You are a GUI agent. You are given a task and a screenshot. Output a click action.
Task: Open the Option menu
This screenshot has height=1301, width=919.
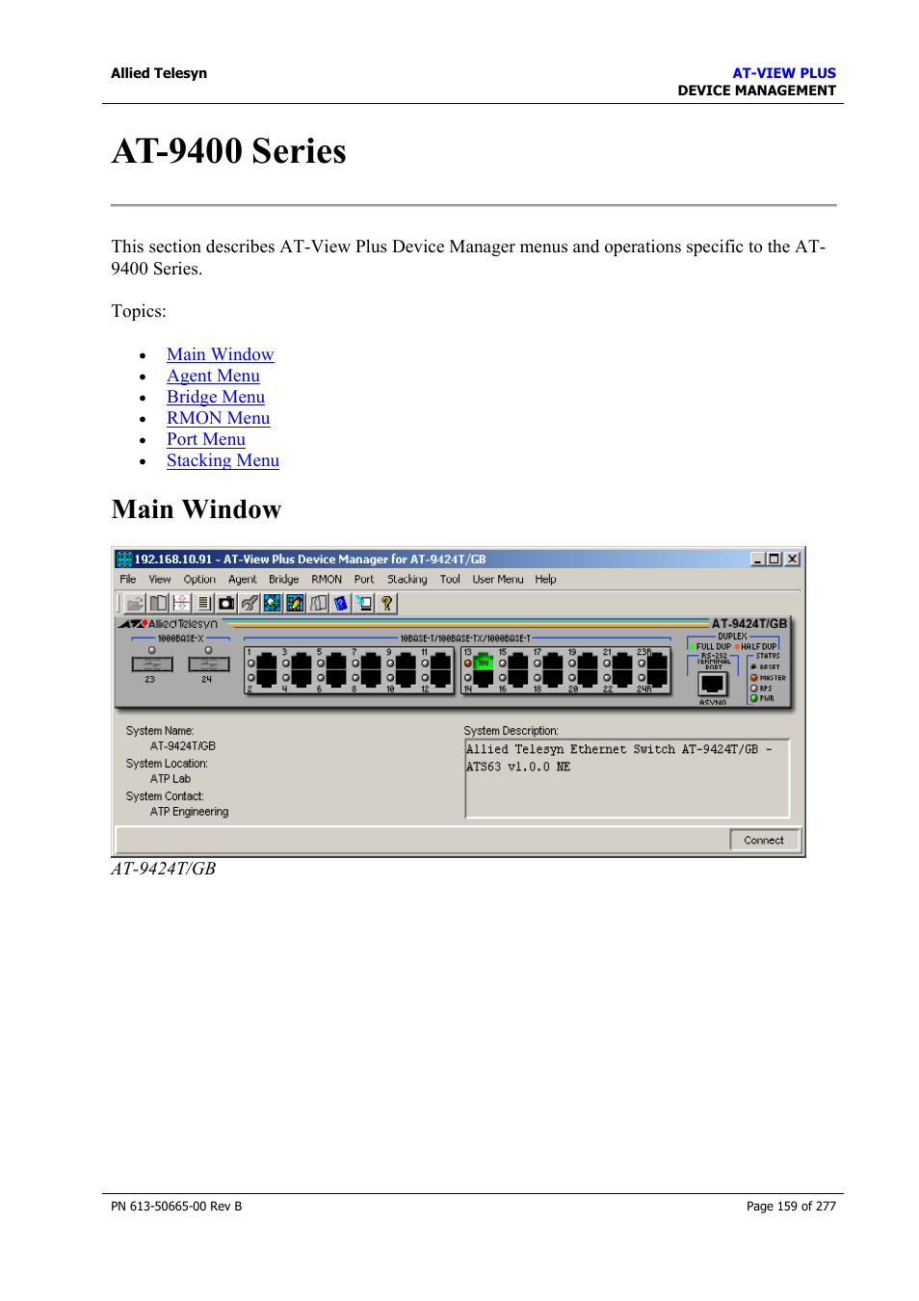point(199,579)
